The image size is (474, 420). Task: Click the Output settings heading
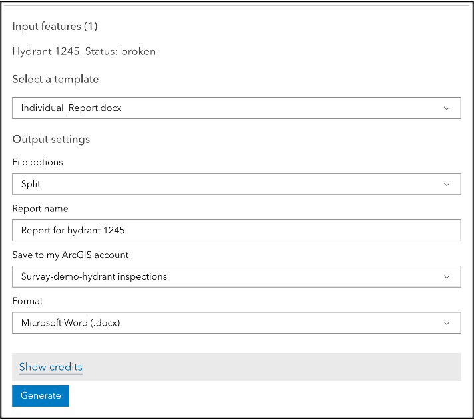(x=51, y=139)
